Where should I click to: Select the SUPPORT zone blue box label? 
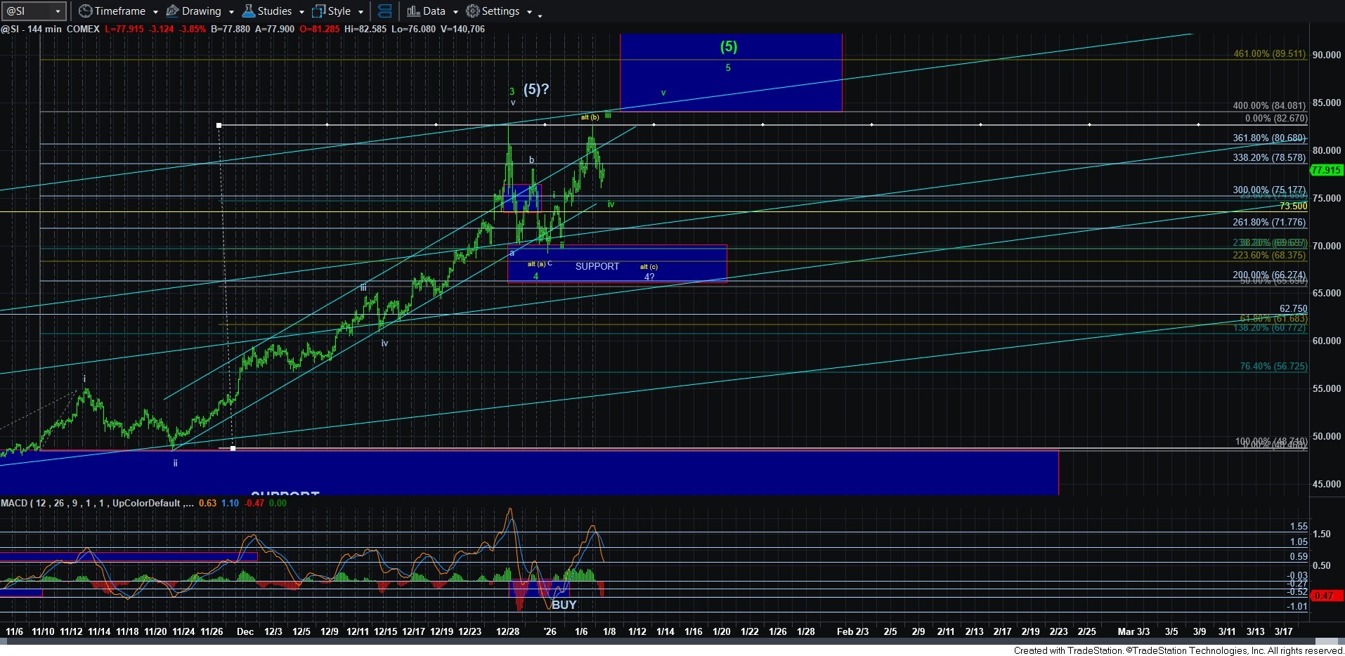(597, 266)
